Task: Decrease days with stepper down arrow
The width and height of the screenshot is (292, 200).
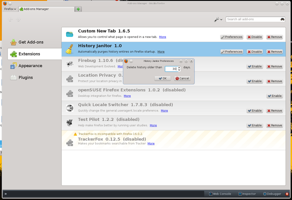Action: [179, 70]
